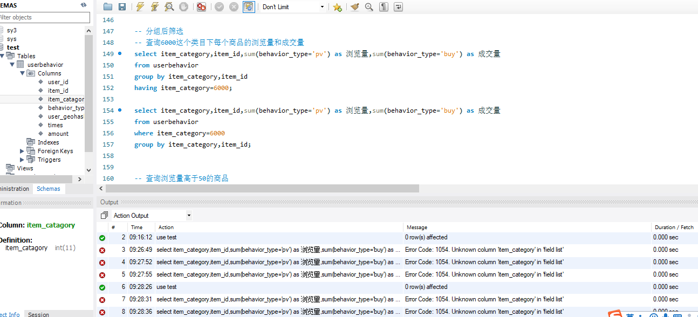Execute statement under cursor with lightning-cursor icon
The width and height of the screenshot is (698, 317).
[155, 7]
